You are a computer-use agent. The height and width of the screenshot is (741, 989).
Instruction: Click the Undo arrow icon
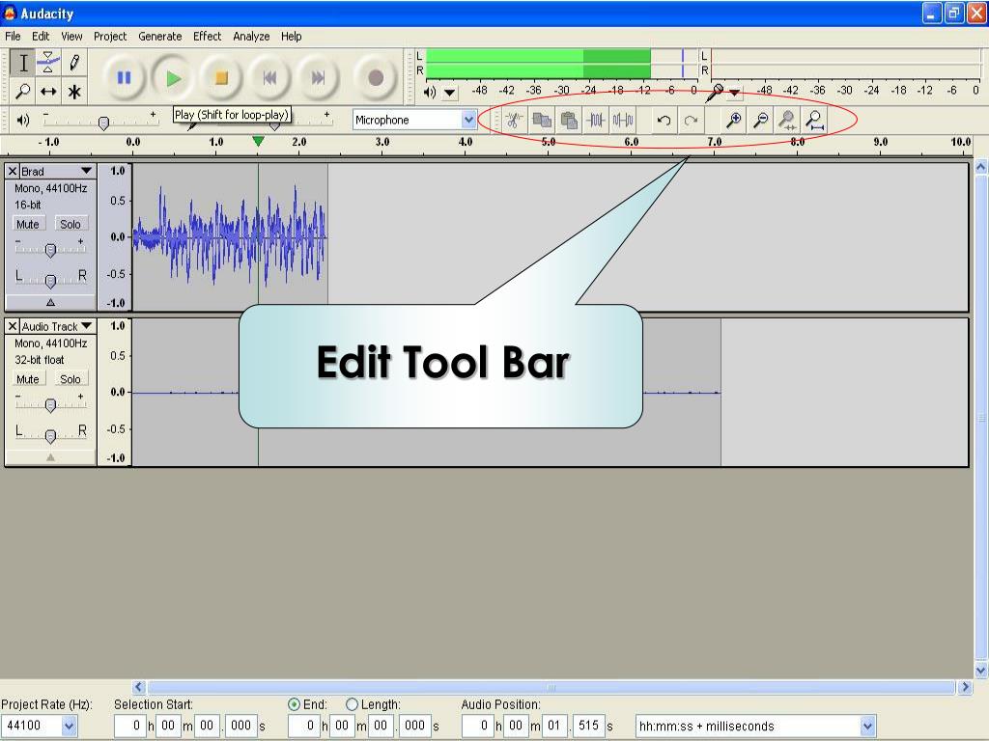click(664, 120)
